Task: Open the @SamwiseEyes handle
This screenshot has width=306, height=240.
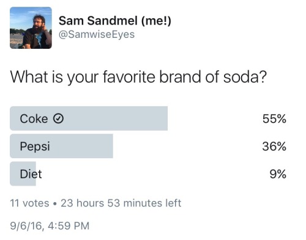Action: (x=97, y=34)
